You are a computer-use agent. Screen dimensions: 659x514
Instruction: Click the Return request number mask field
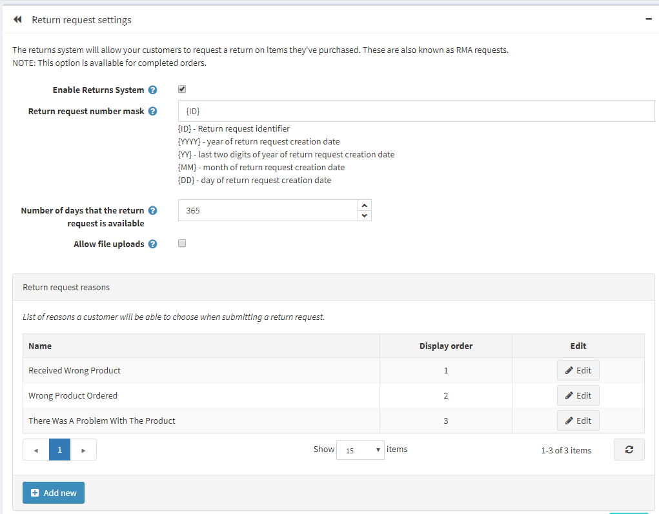416,111
